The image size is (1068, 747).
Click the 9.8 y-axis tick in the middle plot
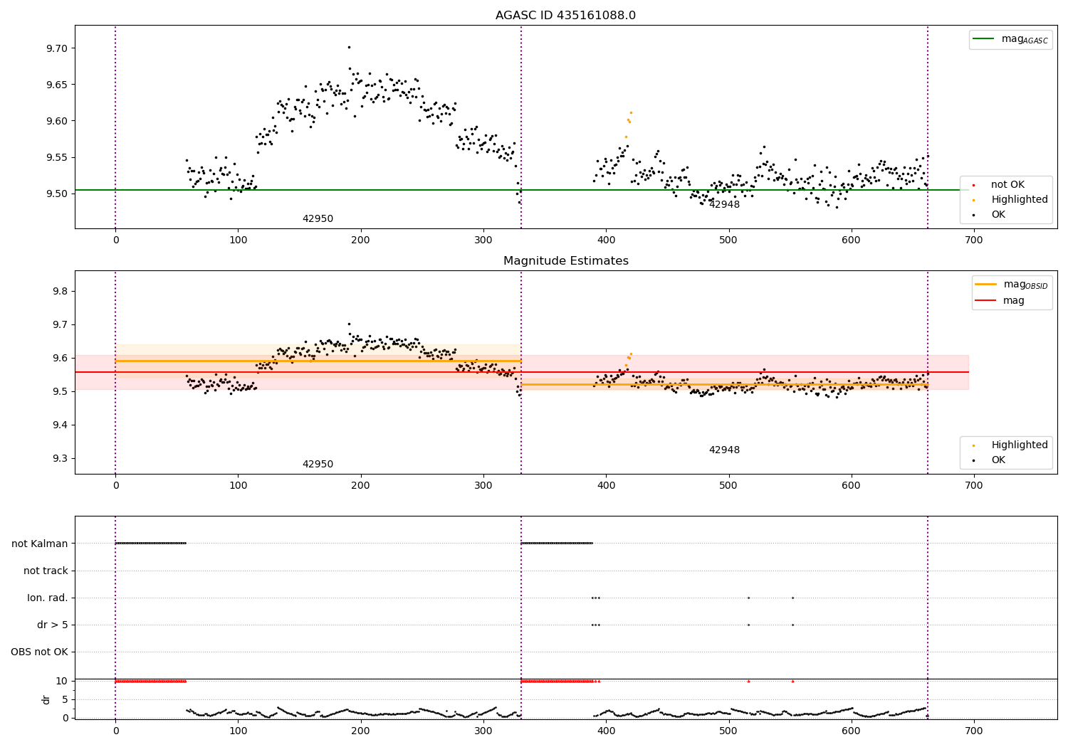click(x=60, y=292)
